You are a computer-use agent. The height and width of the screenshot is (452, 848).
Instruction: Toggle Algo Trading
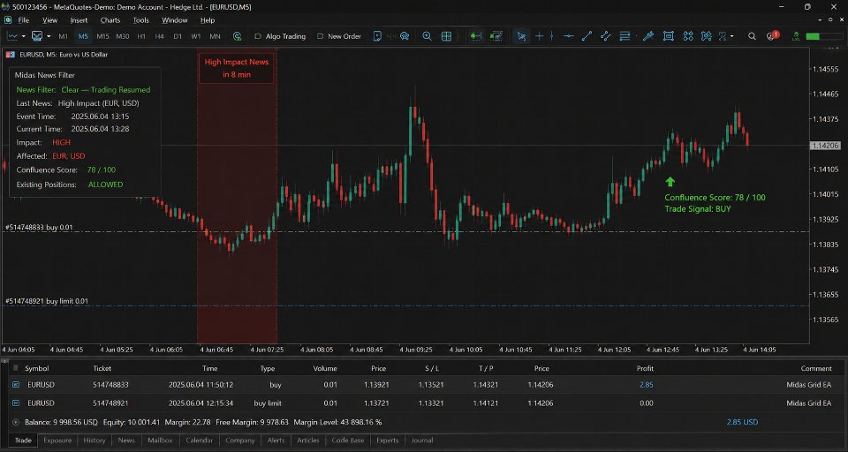point(280,36)
